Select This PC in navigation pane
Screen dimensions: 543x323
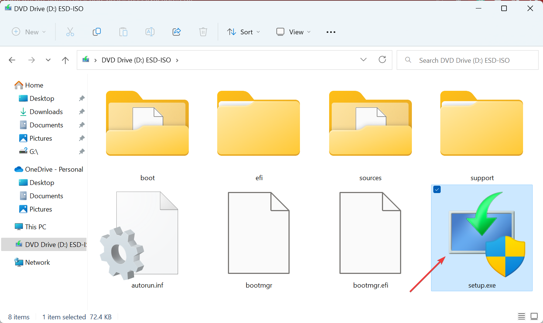coord(35,227)
